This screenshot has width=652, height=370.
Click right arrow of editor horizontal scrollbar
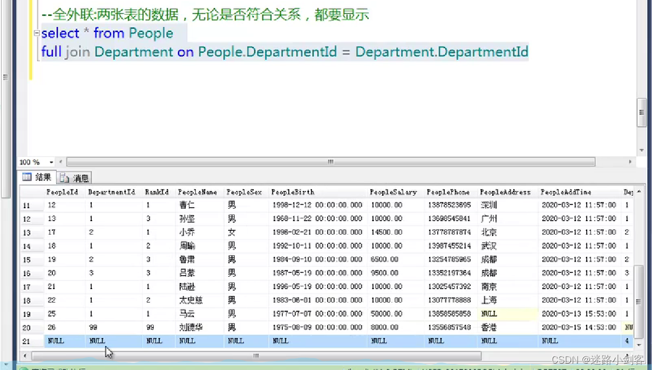tap(630, 162)
